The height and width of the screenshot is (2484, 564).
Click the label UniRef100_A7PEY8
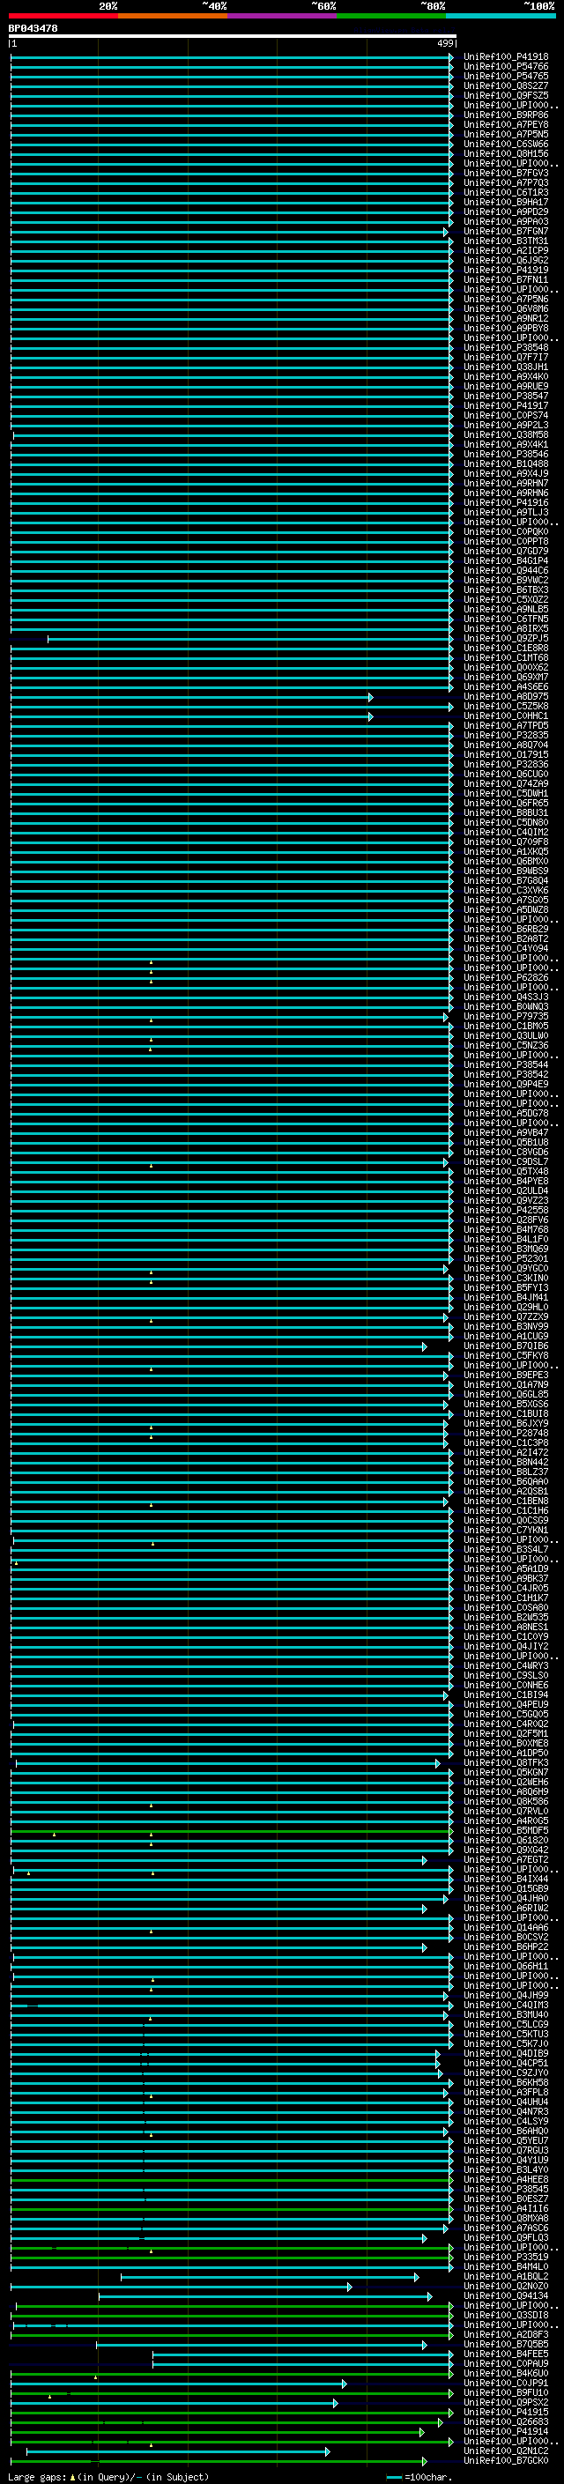click(506, 124)
